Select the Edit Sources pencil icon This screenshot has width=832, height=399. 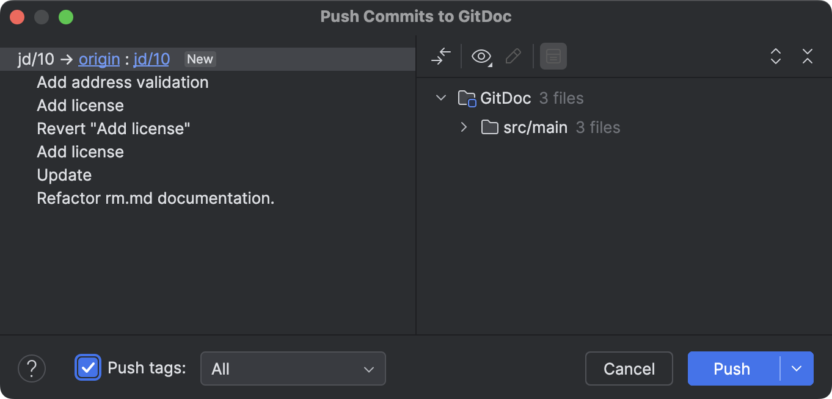[x=513, y=56]
